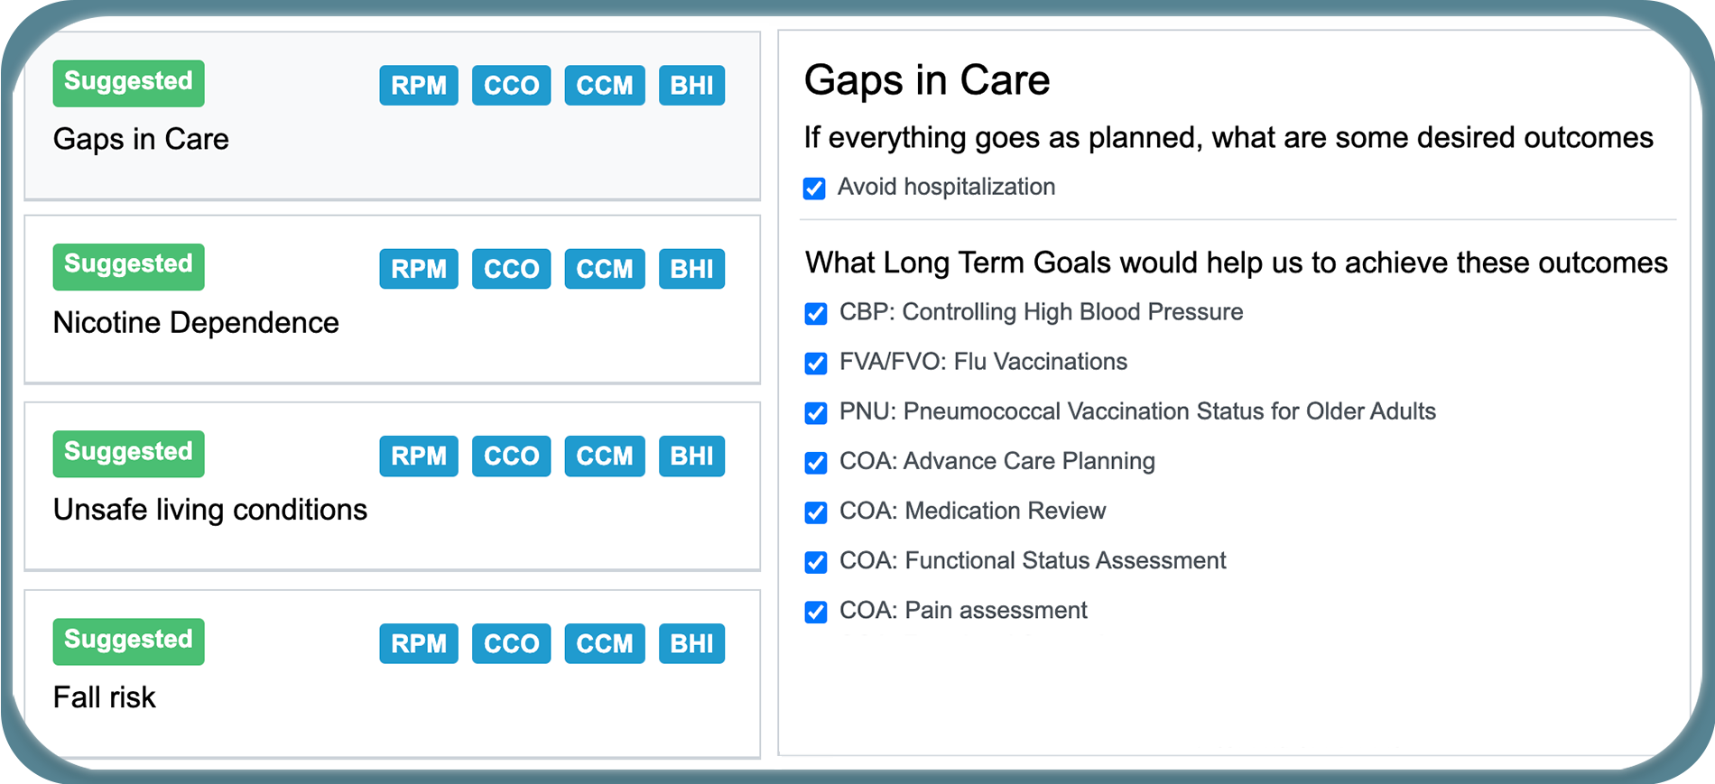The height and width of the screenshot is (784, 1715).
Task: Uncheck COA: Medication Review
Action: (x=815, y=512)
